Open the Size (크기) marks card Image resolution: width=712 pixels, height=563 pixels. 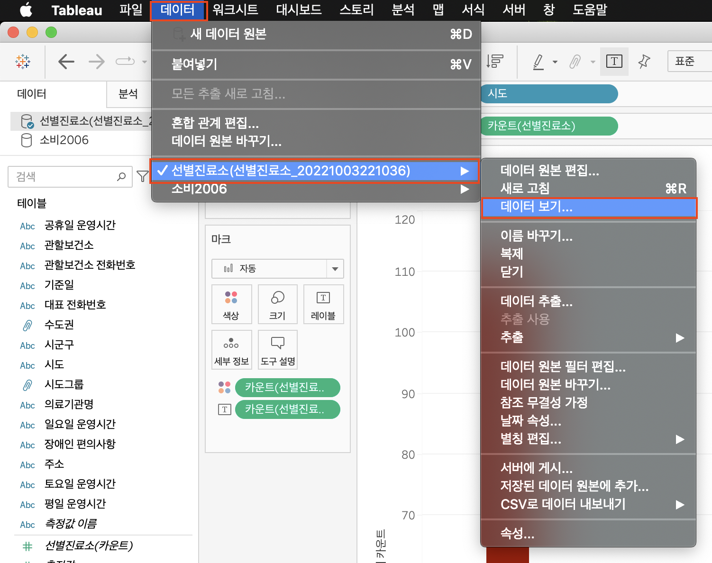pyautogui.click(x=278, y=304)
